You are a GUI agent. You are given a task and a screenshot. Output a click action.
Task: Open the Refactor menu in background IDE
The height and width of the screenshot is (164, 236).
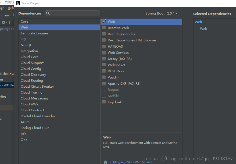click(x=11, y=8)
